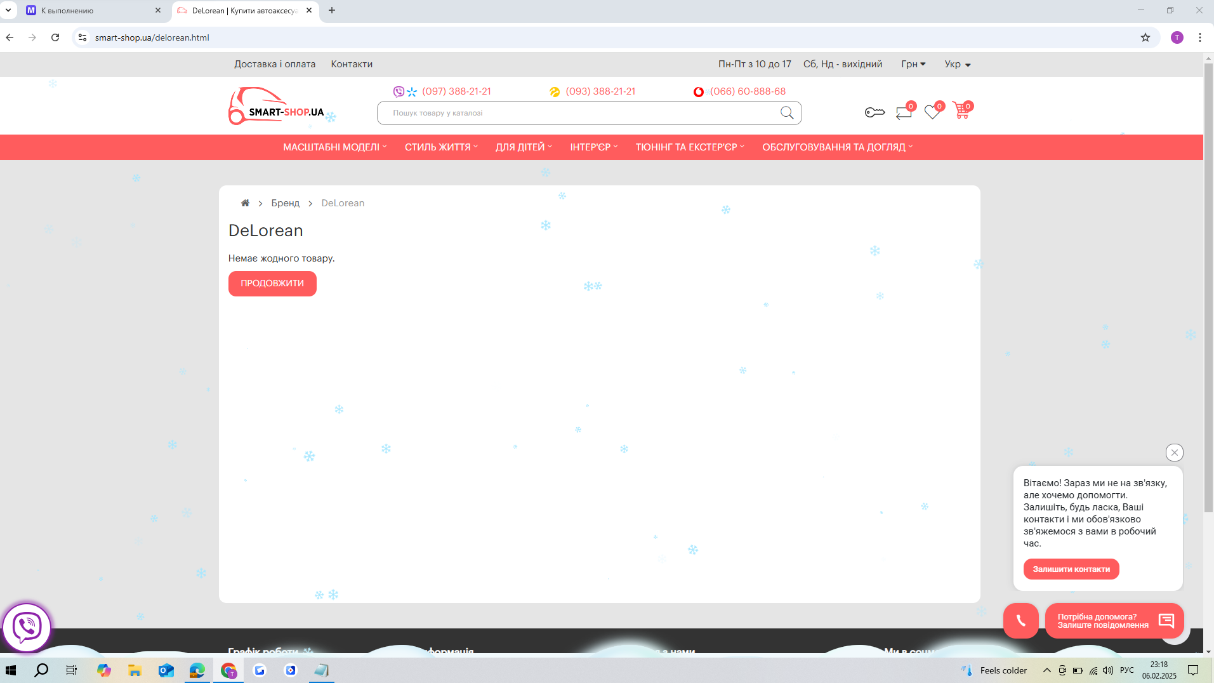1214x683 pixels.
Task: Open the Укр language dropdown
Action: click(x=958, y=64)
